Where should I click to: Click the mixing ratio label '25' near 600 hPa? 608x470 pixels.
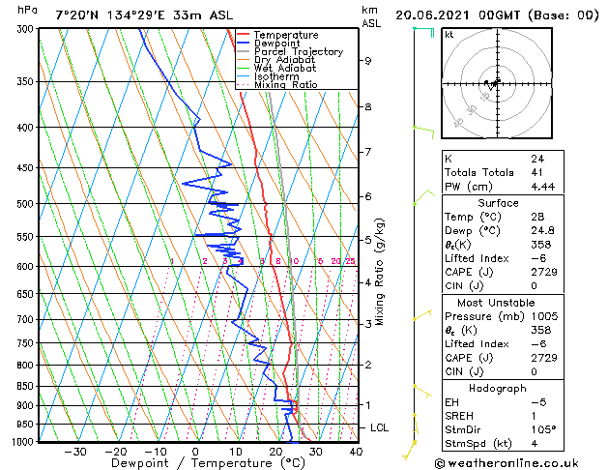[350, 261]
